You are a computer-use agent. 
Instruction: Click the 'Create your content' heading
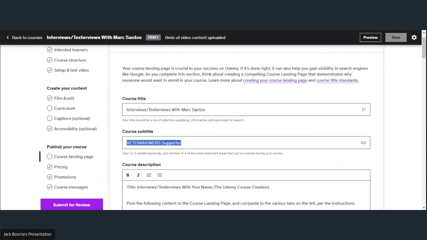[x=67, y=88]
